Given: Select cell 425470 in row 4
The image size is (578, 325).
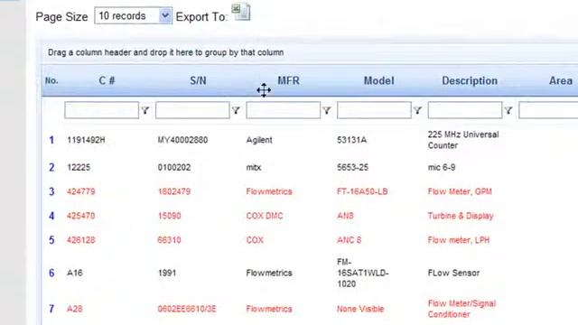Looking at the screenshot, I should tap(80, 216).
